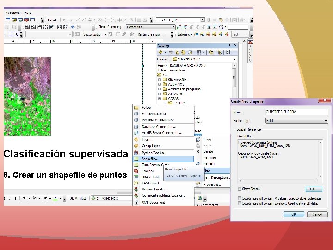Expand the $Recycle.Bin folder node

(160, 80)
